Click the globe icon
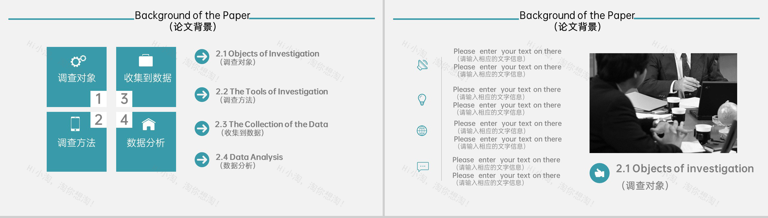This screenshot has width=768, height=218. 422,131
